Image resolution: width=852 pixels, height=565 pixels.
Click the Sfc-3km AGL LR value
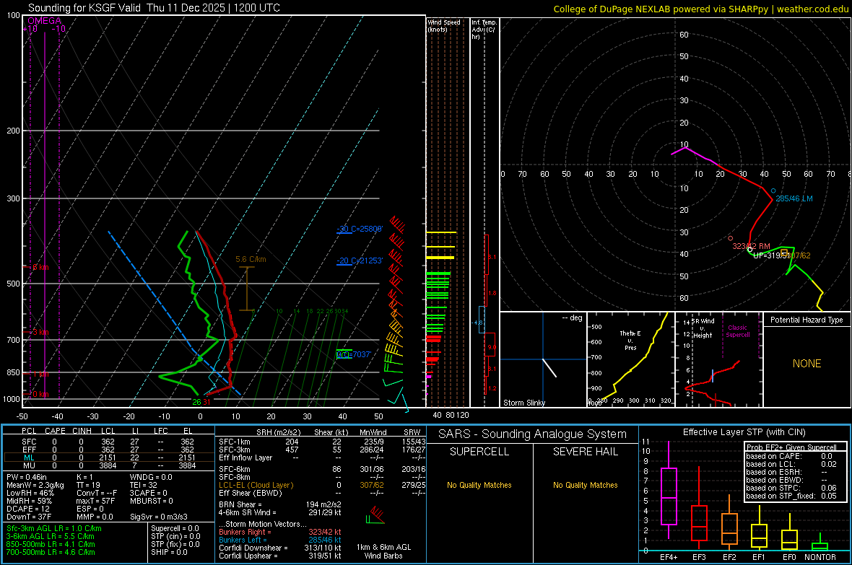(x=54, y=528)
